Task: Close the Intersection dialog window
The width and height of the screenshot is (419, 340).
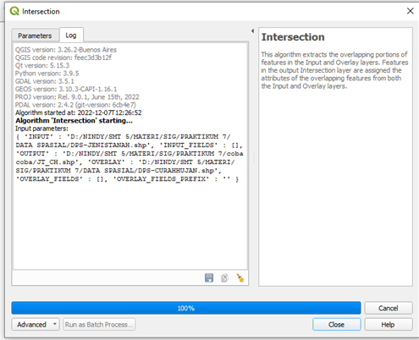Action: click(411, 11)
